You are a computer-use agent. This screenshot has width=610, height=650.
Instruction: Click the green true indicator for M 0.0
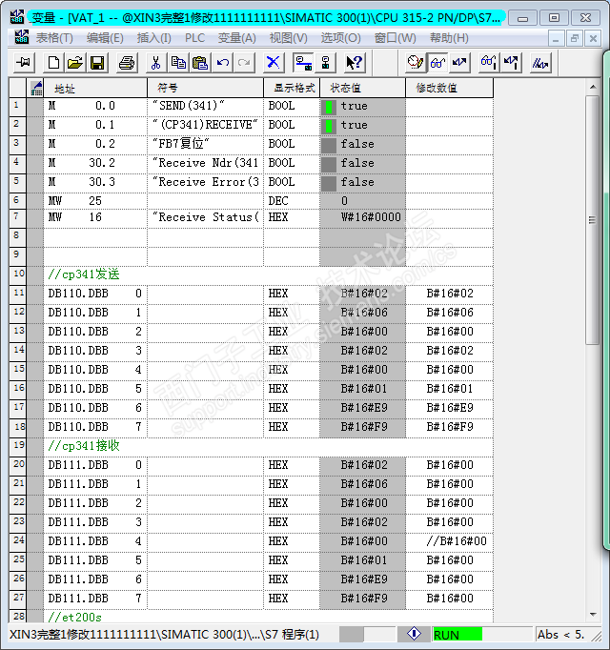329,107
